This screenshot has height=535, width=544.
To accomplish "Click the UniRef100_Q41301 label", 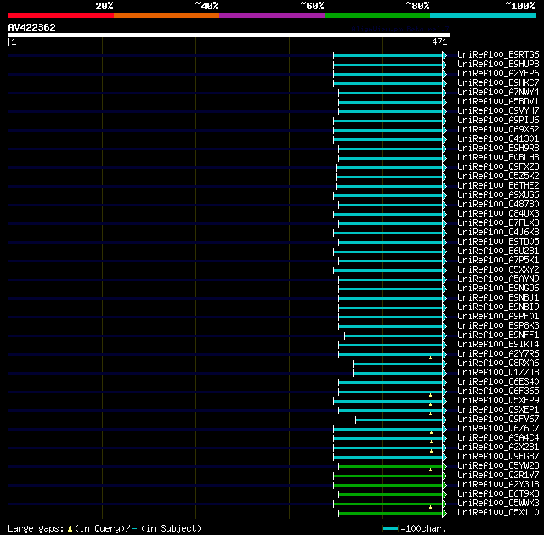I will [498, 139].
